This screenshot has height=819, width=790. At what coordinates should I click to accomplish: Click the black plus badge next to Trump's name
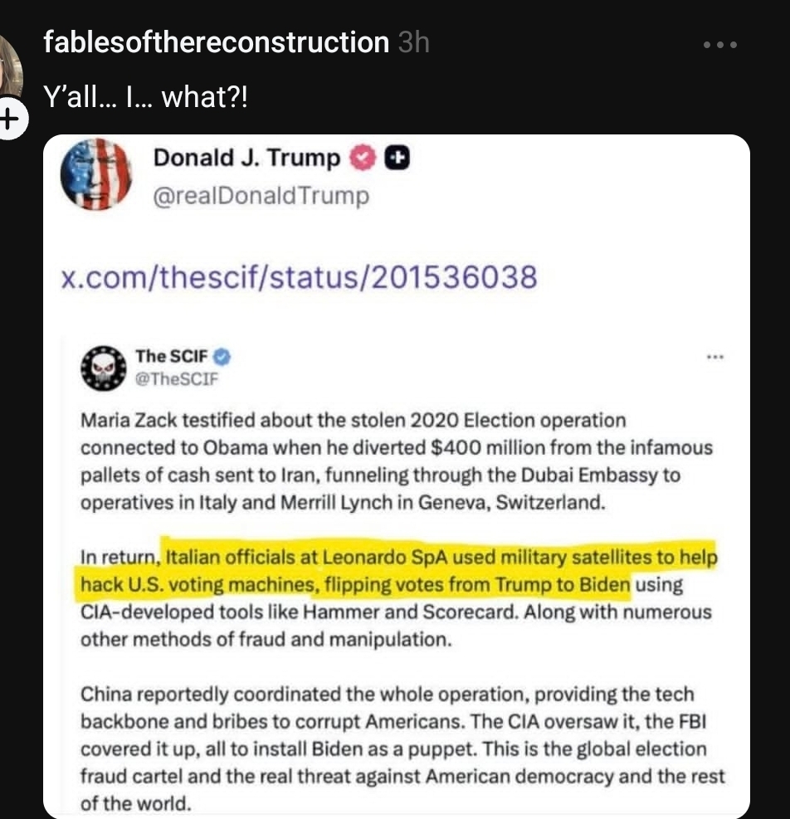[x=397, y=158]
